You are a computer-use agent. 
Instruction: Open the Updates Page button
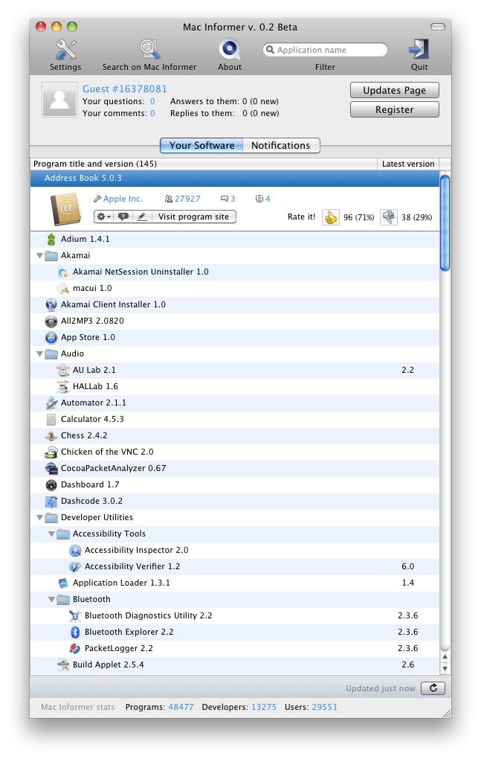[x=395, y=91]
